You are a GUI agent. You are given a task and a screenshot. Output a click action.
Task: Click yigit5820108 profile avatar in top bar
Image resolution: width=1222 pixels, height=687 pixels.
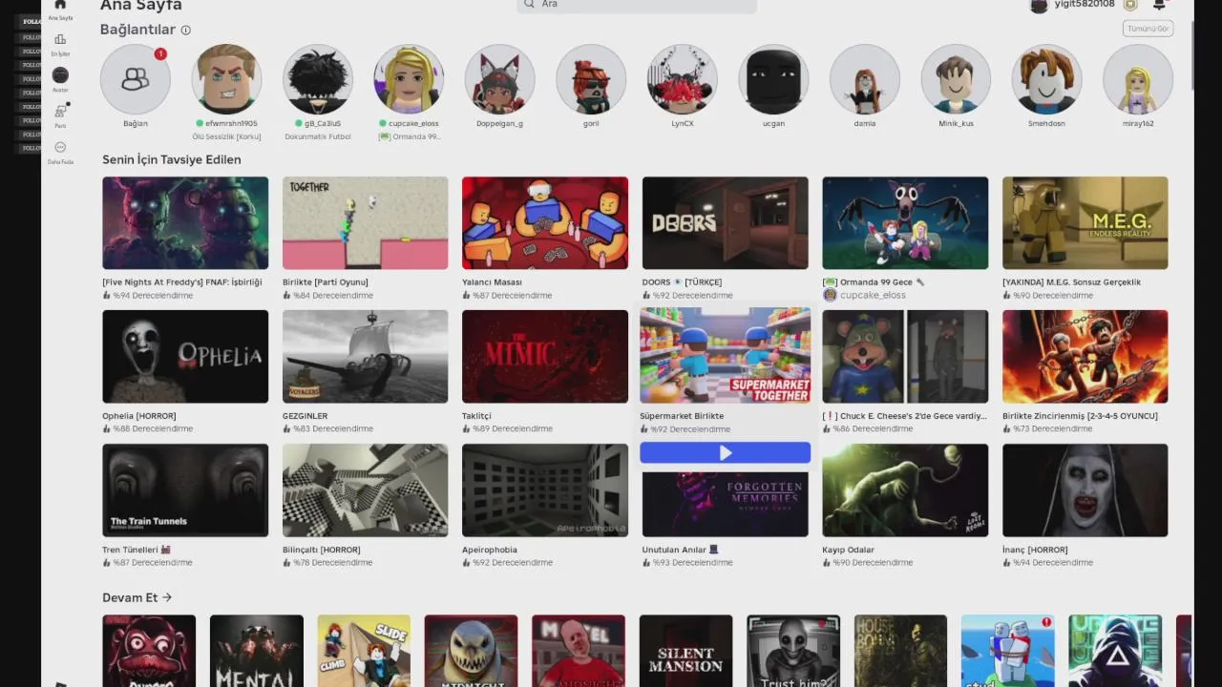pos(1039,6)
